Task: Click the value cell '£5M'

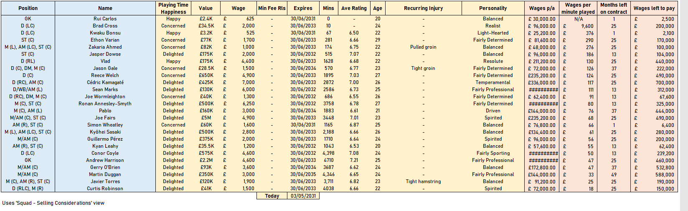Action: pyautogui.click(x=206, y=118)
